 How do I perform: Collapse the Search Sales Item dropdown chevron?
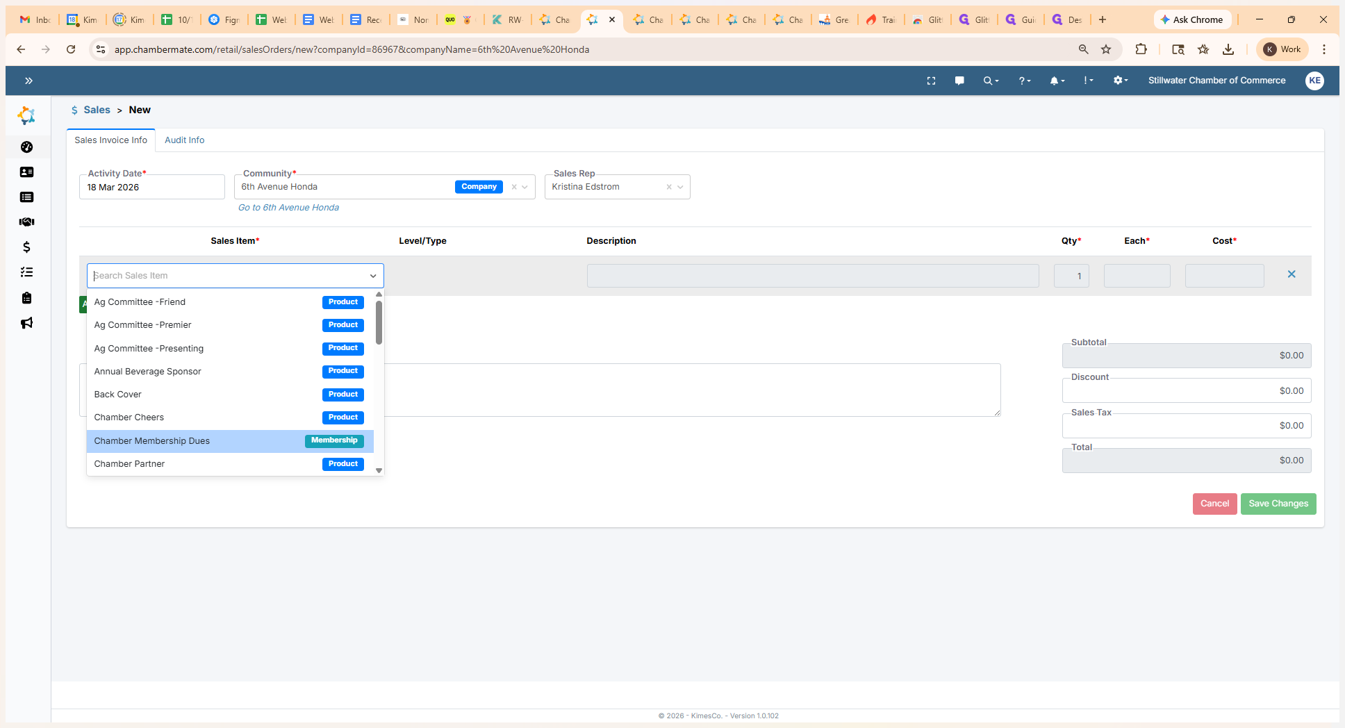[373, 276]
